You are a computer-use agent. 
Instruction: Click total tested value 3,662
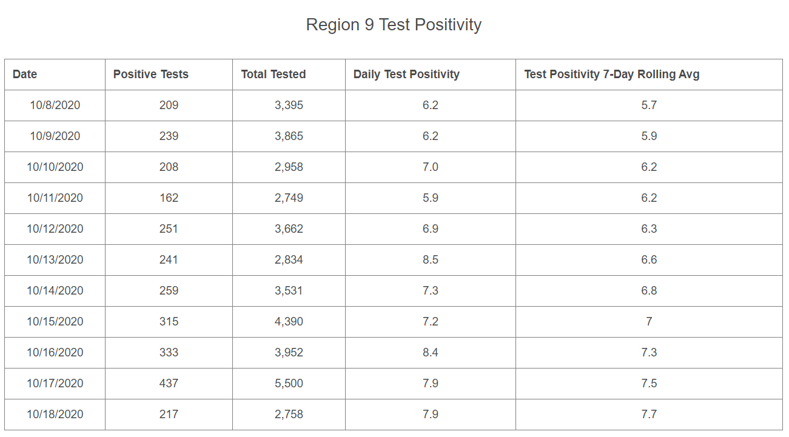pyautogui.click(x=289, y=229)
